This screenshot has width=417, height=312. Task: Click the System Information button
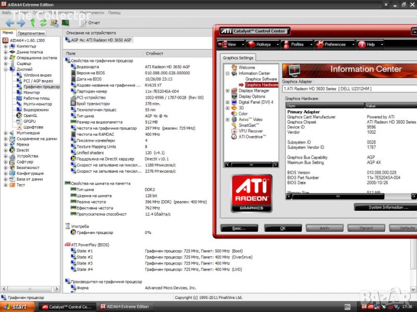pyautogui.click(x=385, y=207)
